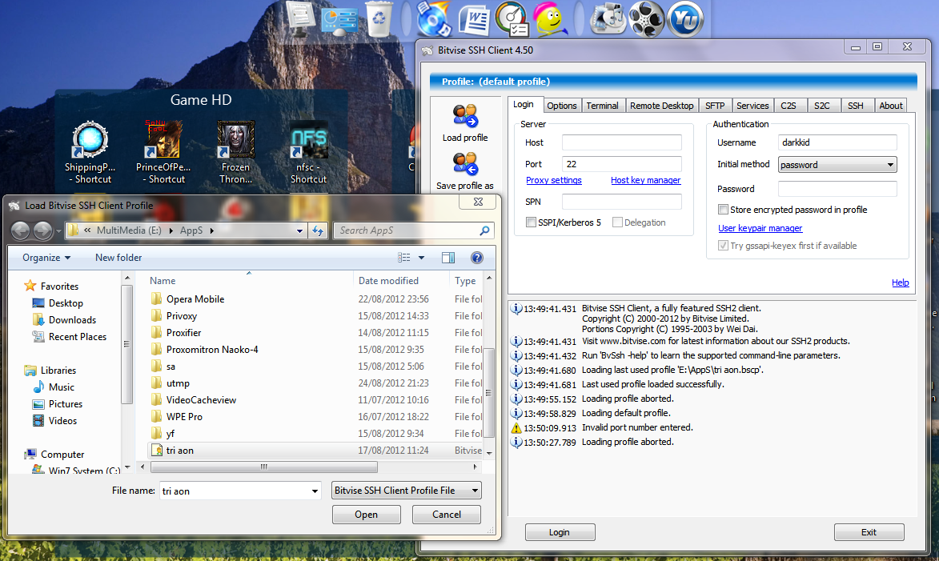The width and height of the screenshot is (939, 561).
Task: Open Host key manager link
Action: coord(645,180)
